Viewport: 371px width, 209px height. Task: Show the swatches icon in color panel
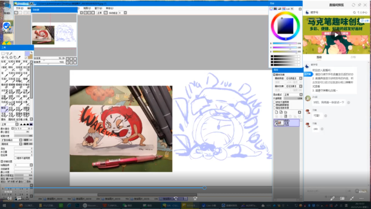[288, 9]
